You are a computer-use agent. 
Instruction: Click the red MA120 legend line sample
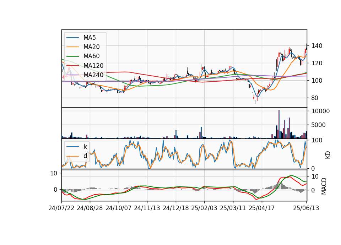pyautogui.click(x=72, y=66)
